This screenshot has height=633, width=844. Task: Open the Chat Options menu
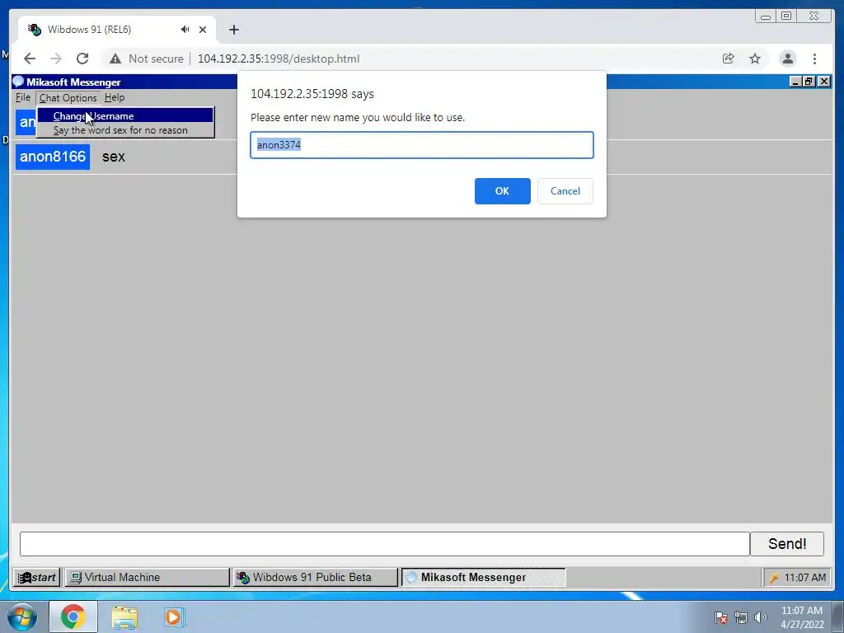[68, 98]
